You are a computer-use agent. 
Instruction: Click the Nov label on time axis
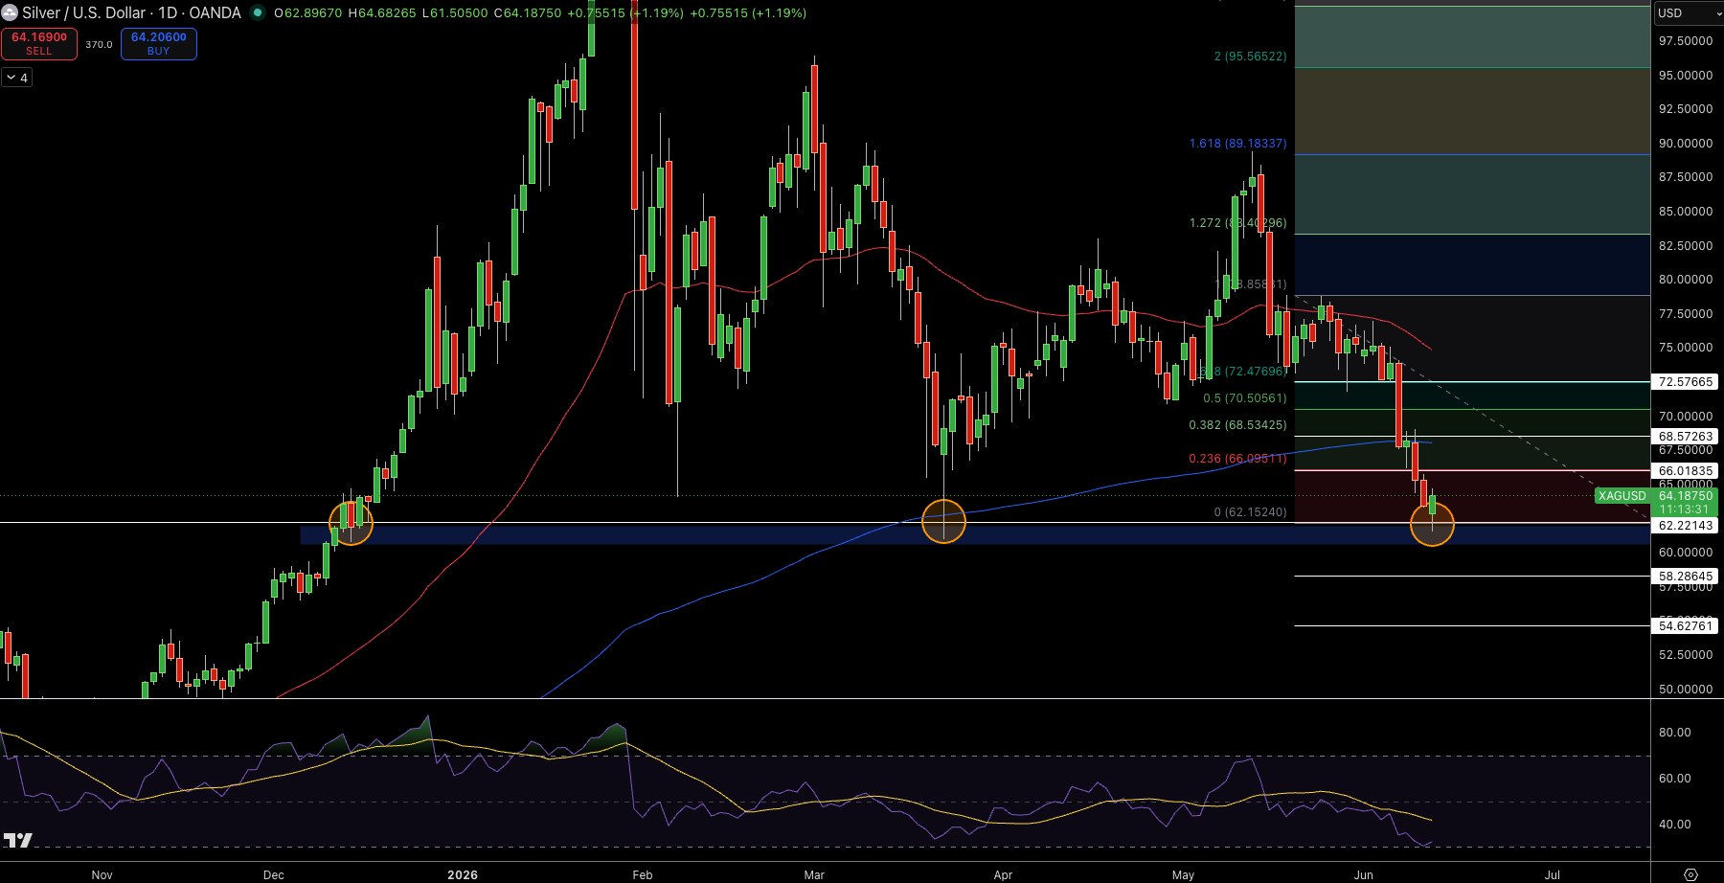tap(102, 875)
